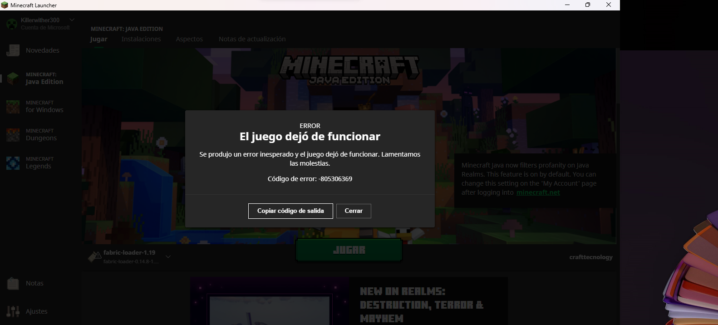Switch to the Jugar tab
Image resolution: width=718 pixels, height=325 pixels.
tap(98, 39)
